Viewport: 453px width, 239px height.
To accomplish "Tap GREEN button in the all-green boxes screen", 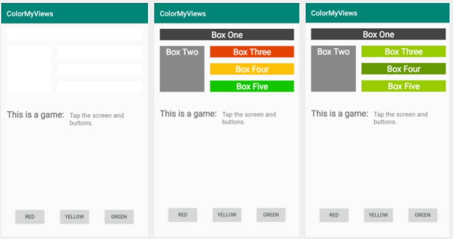I will (423, 215).
